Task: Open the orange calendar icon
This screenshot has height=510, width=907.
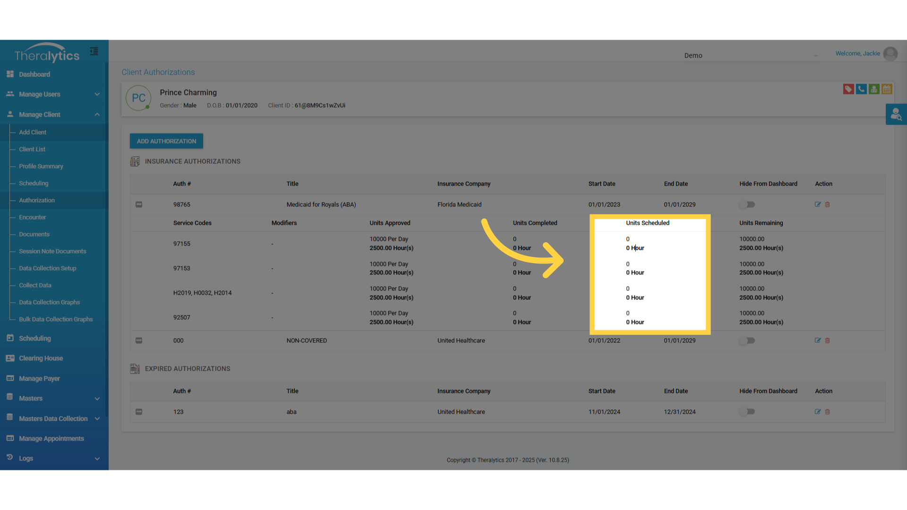Action: tap(887, 89)
